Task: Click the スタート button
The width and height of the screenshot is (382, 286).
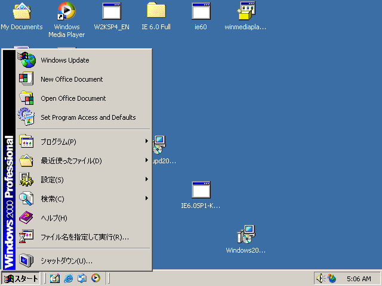Action: (x=20, y=278)
